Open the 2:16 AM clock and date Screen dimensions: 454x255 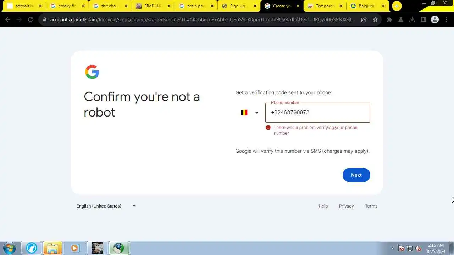(436, 248)
